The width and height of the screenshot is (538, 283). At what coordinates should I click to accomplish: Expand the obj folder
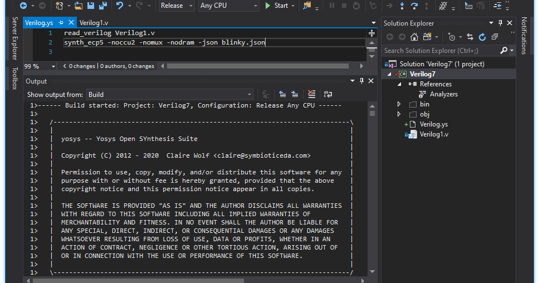click(x=399, y=114)
